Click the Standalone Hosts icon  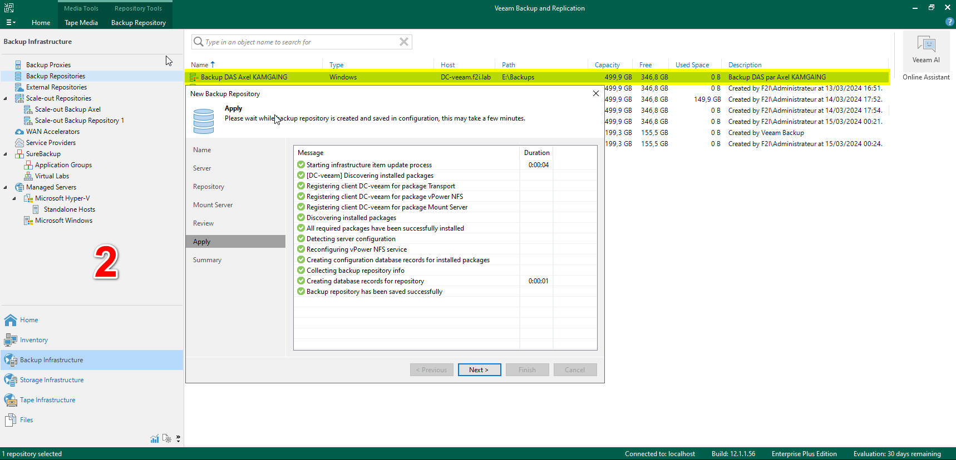click(36, 209)
